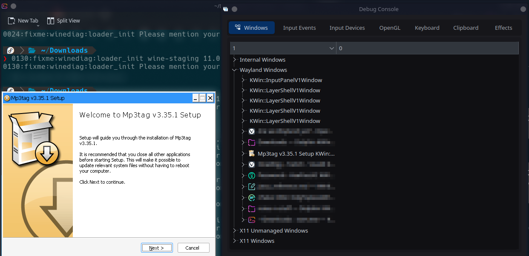Expand the Mp3tag v3.35.1 Setup window node
This screenshot has width=529, height=256.
tap(243, 154)
